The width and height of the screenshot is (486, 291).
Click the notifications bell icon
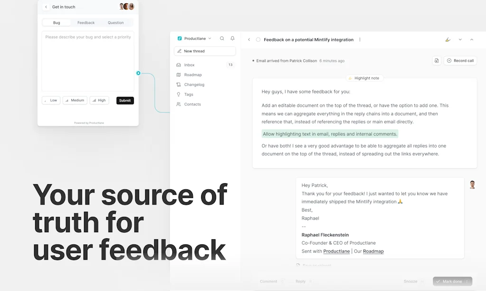(x=232, y=38)
